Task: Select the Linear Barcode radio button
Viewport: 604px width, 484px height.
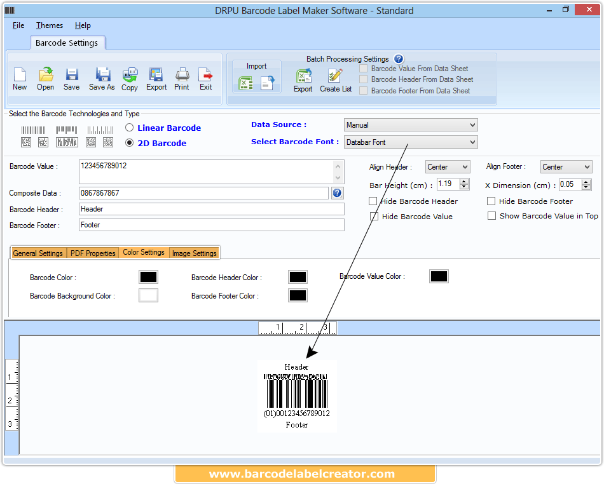Action: 130,128
